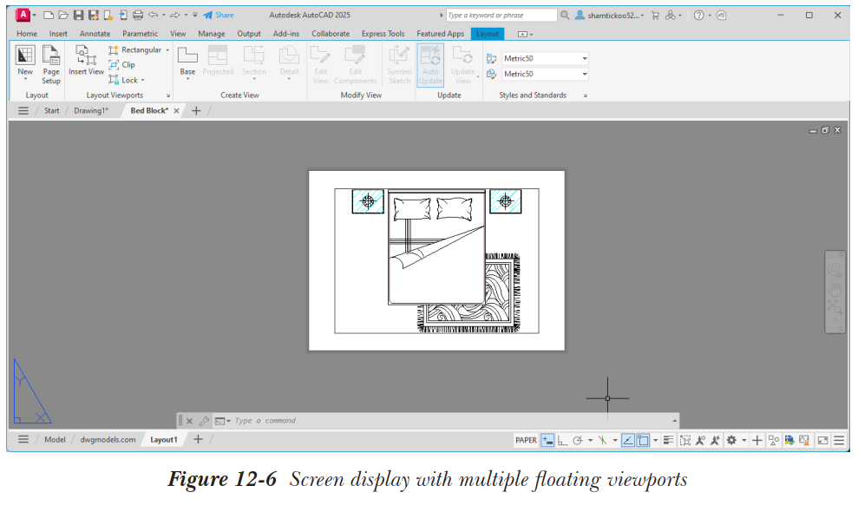Toggle Object Snap Tracking in status bar
The height and width of the screenshot is (512, 858).
[627, 440]
